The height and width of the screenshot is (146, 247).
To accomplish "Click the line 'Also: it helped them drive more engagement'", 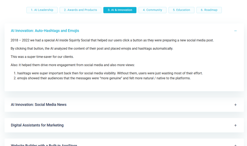I will (x=73, y=65).
